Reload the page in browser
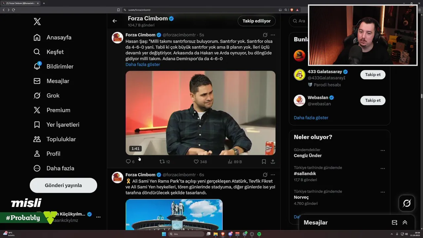 tap(14, 10)
